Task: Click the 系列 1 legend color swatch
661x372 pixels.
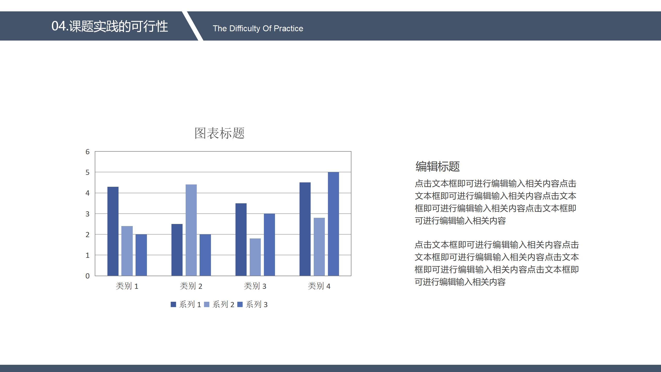Action: [x=173, y=304]
